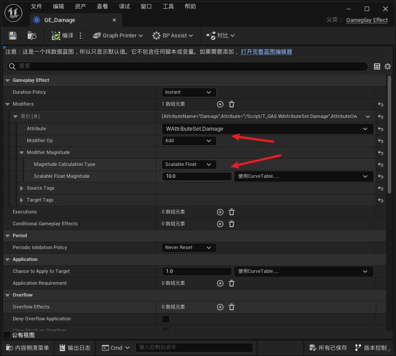This screenshot has width=396, height=356.
Task: Toggle the 公有视图 checkbox
Action: 7,335
